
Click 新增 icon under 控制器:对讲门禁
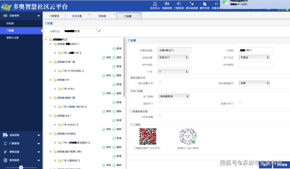tap(114, 67)
